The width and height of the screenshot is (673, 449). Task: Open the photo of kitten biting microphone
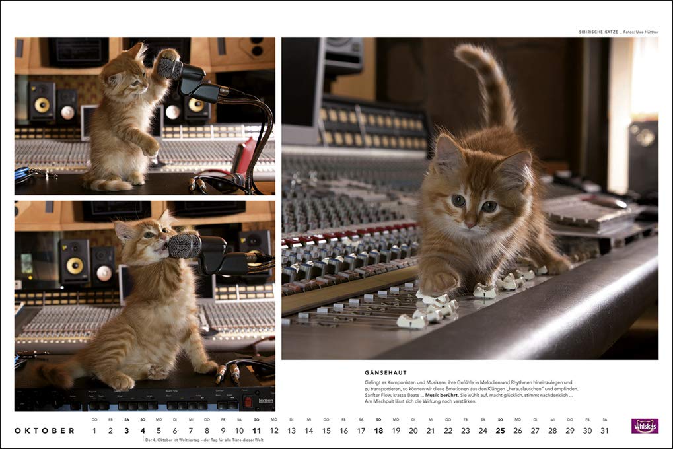(x=145, y=306)
